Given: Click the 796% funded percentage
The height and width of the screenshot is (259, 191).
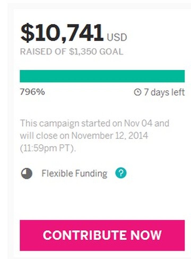Looking at the screenshot, I should pyautogui.click(x=32, y=92).
